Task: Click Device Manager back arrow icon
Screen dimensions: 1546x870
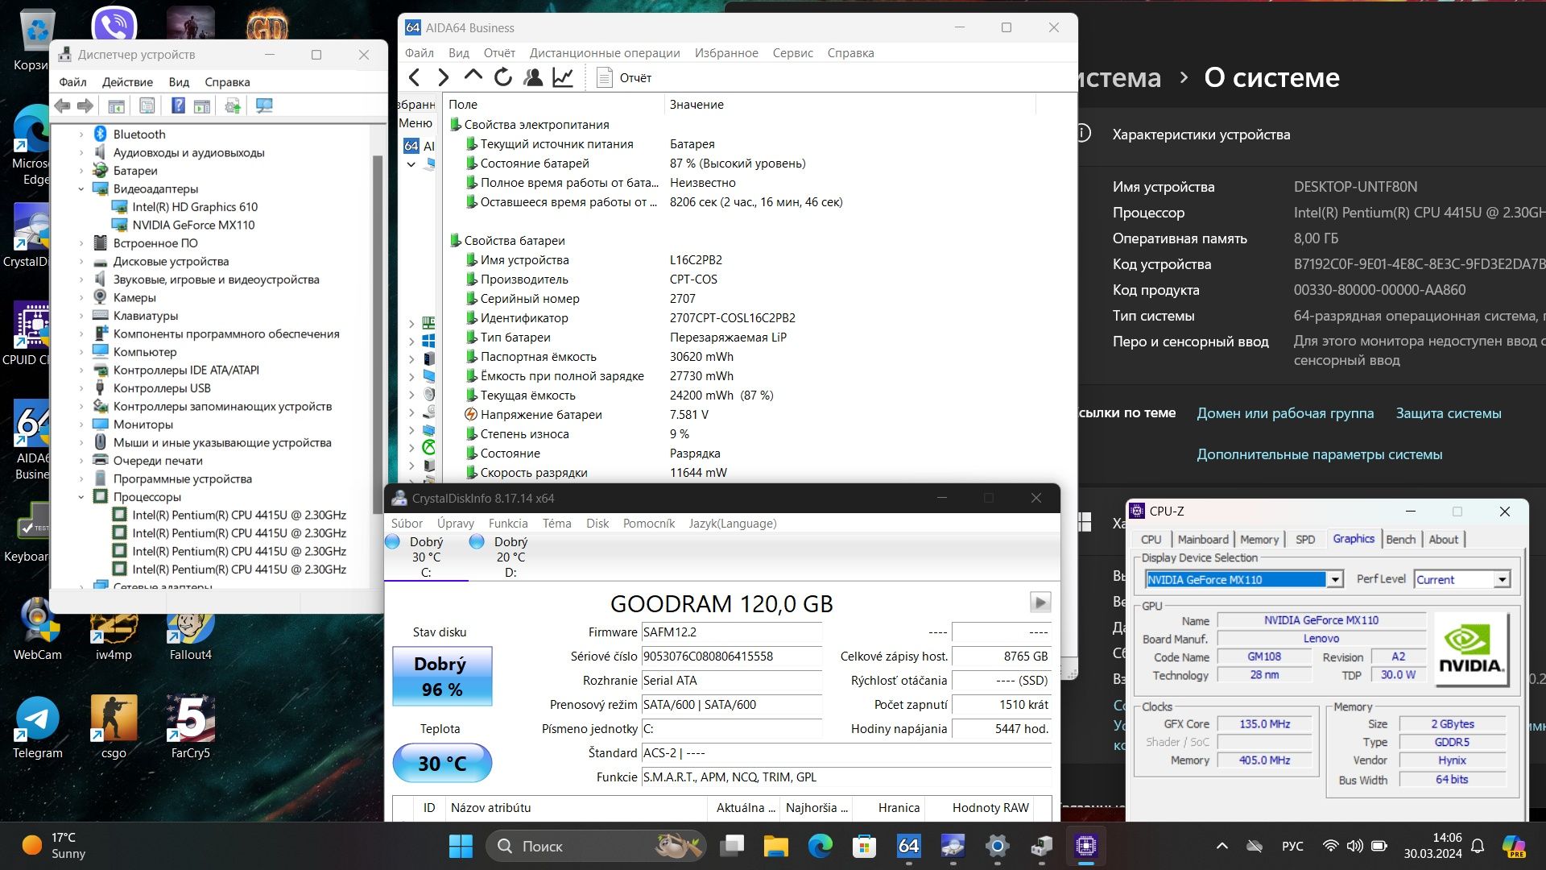Action: point(63,106)
